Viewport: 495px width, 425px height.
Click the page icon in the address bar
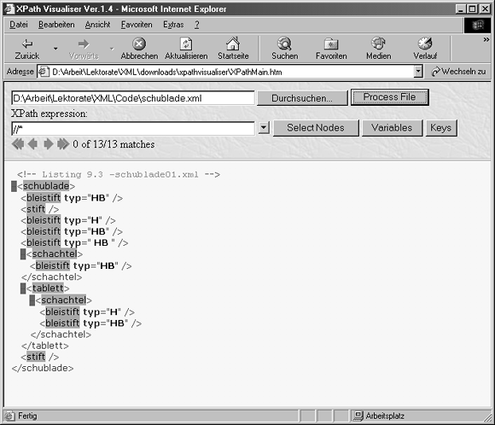tap(44, 72)
